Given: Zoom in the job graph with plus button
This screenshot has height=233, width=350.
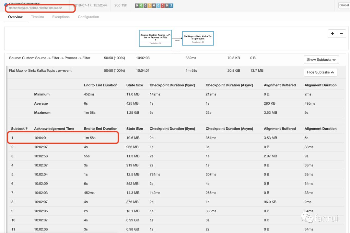Looking at the screenshot, I should 332,34.
